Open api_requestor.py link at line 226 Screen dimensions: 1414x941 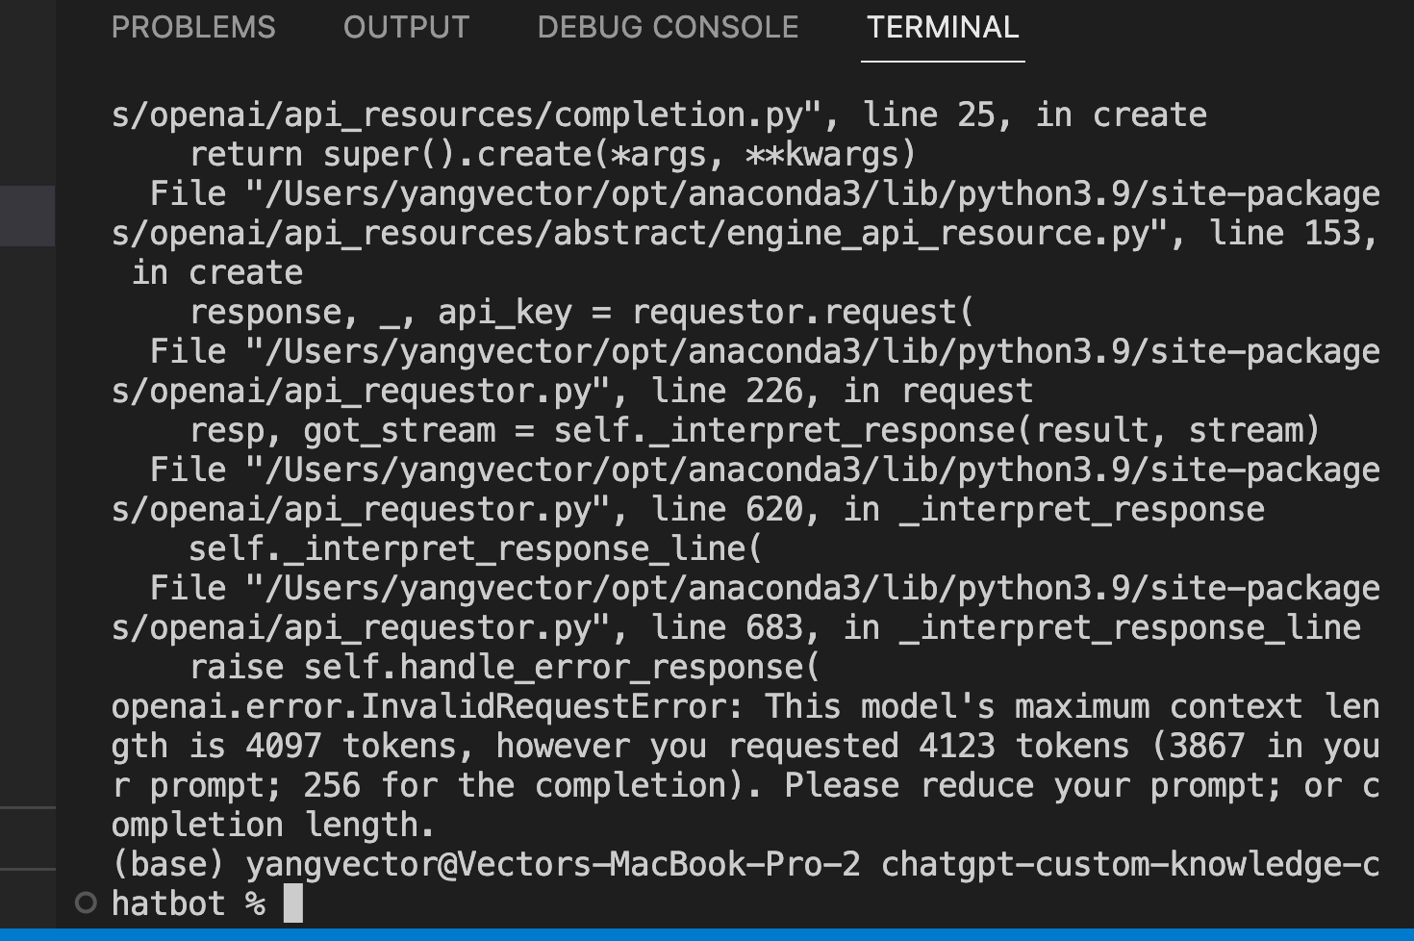pyautogui.click(x=366, y=390)
